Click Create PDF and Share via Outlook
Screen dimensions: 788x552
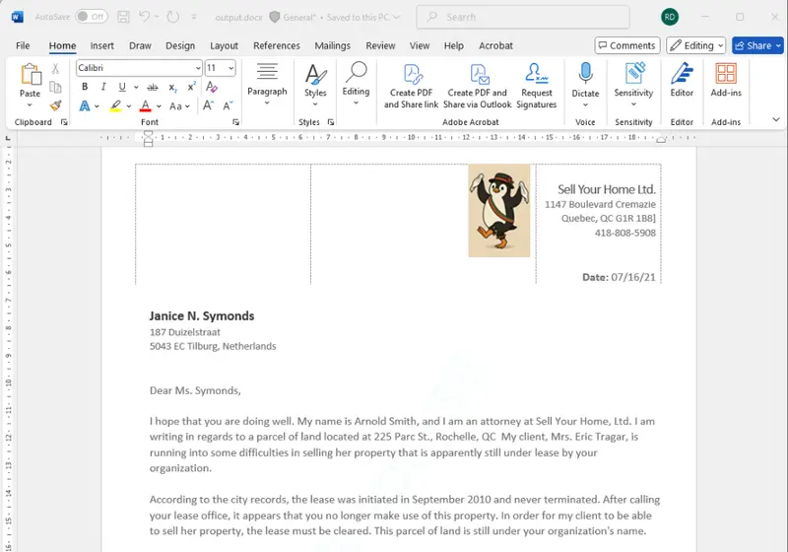[477, 86]
